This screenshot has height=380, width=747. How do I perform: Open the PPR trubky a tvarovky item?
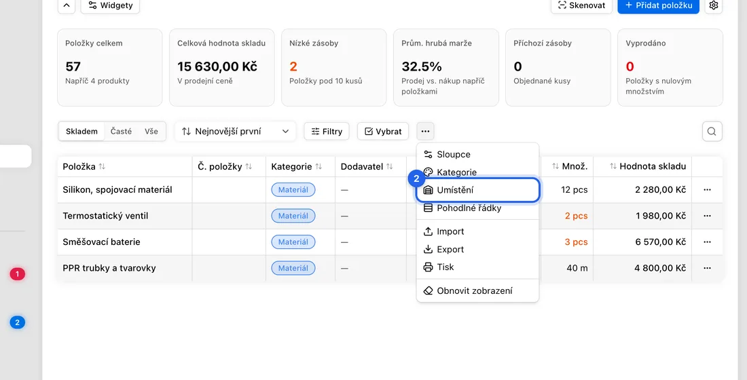(109, 268)
